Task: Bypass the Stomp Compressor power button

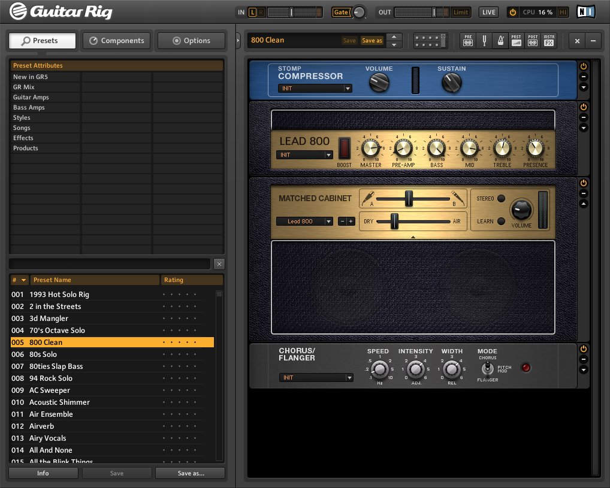Action: (x=584, y=66)
